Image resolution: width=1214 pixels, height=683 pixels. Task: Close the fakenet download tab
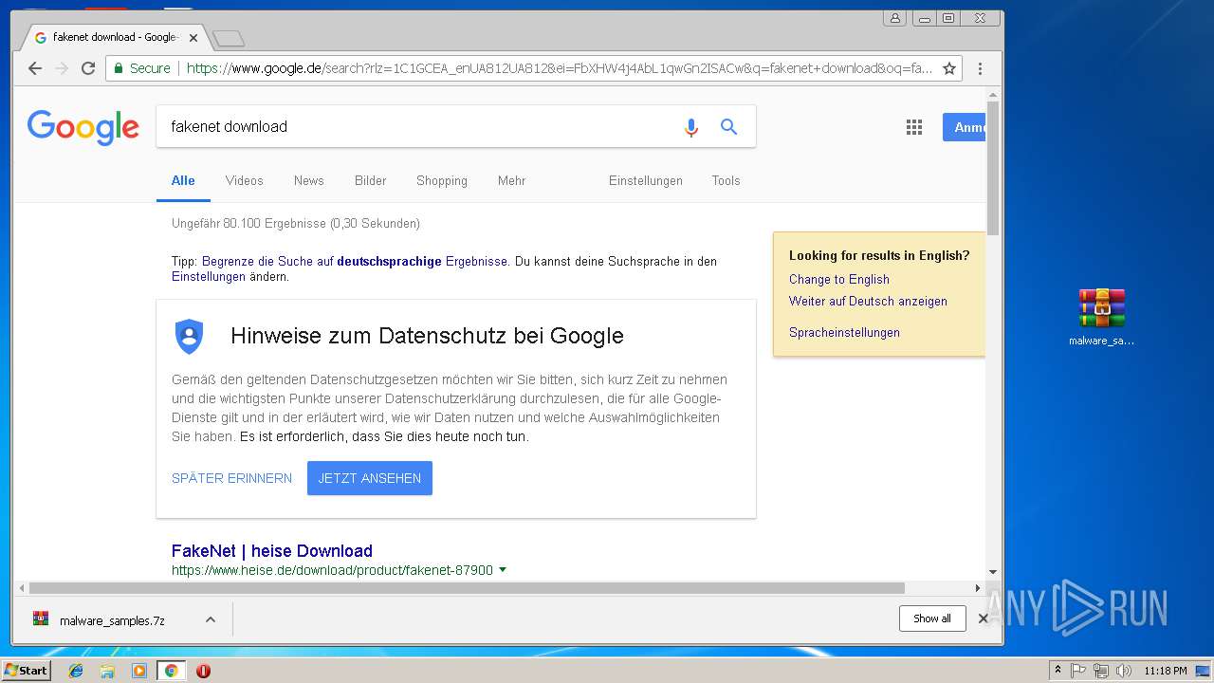coord(193,38)
